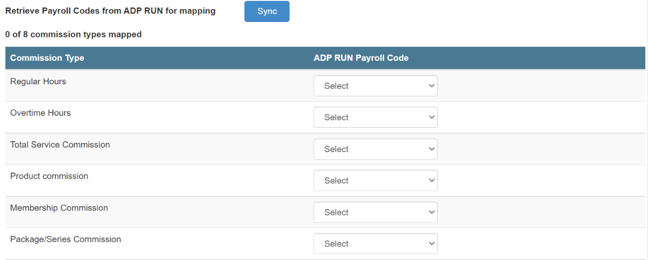Open the Product commission payroll code dropdown
This screenshot has width=648, height=260.
[375, 181]
